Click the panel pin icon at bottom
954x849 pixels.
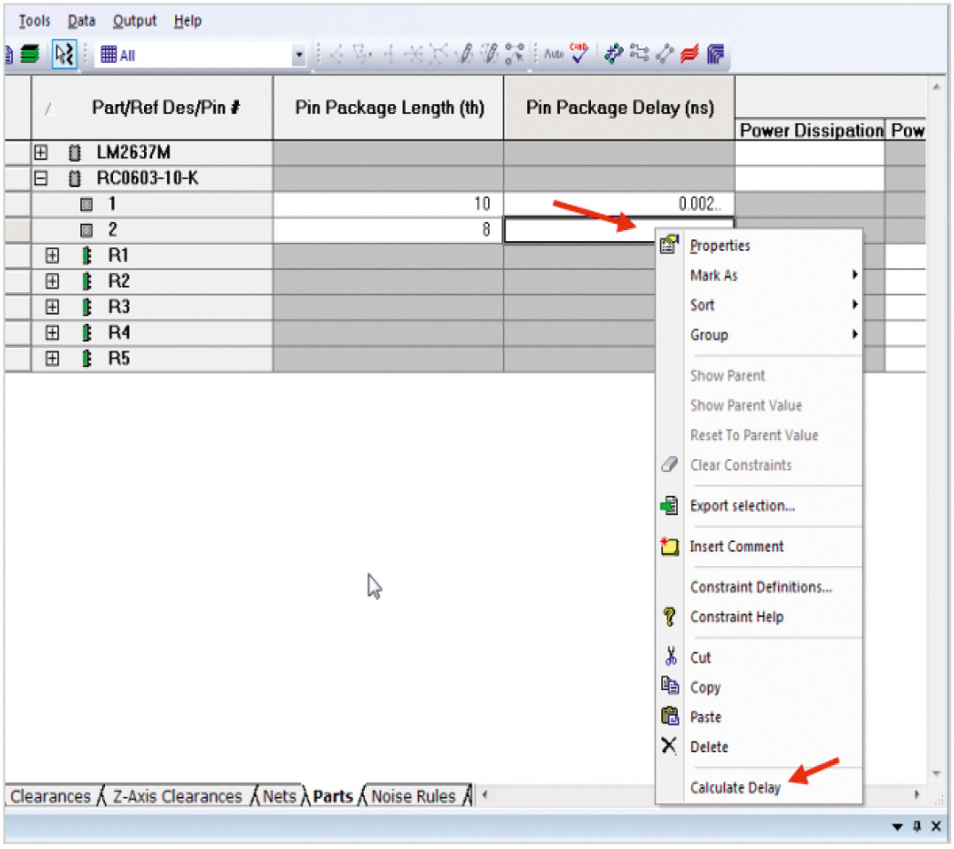[x=917, y=826]
